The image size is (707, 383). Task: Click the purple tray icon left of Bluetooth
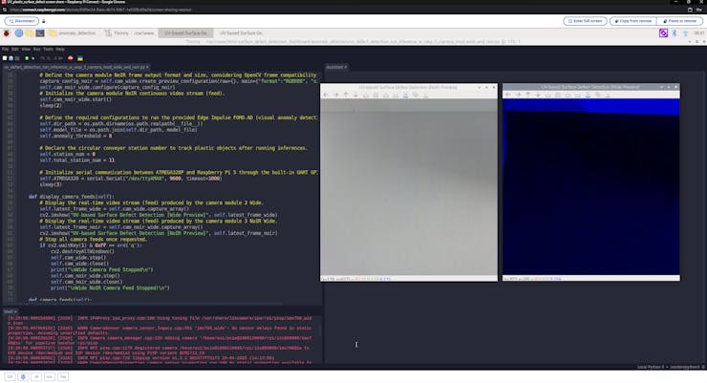tap(663, 33)
